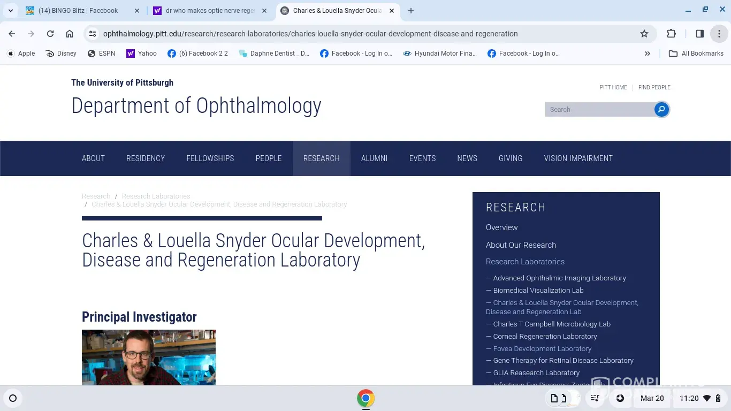Expand the tab search dropdown arrow

coord(10,11)
